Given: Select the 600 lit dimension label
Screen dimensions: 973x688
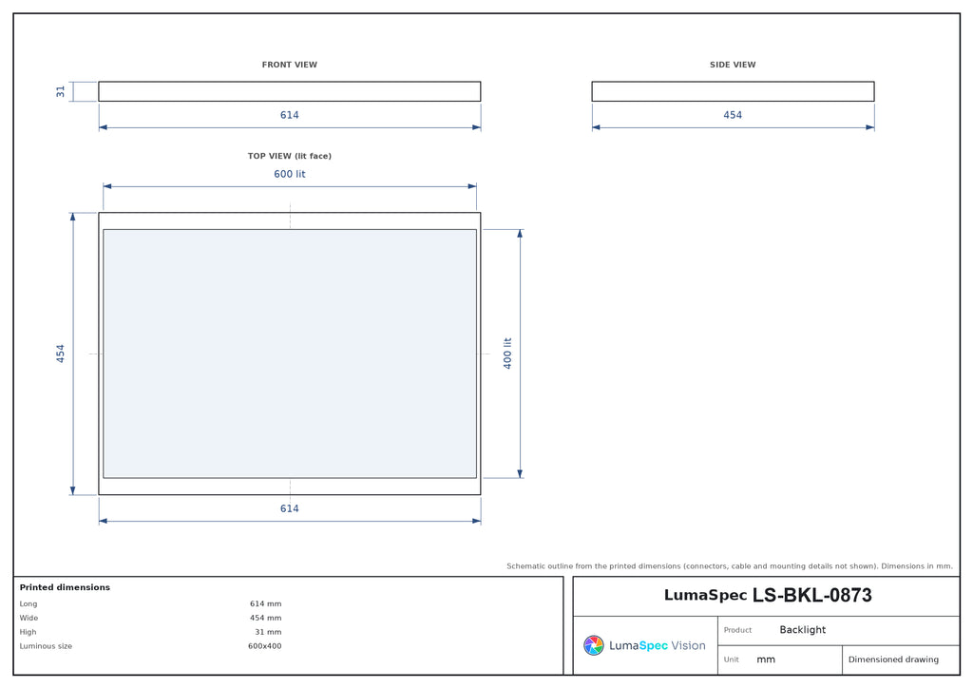Looking at the screenshot, I should (x=289, y=174).
